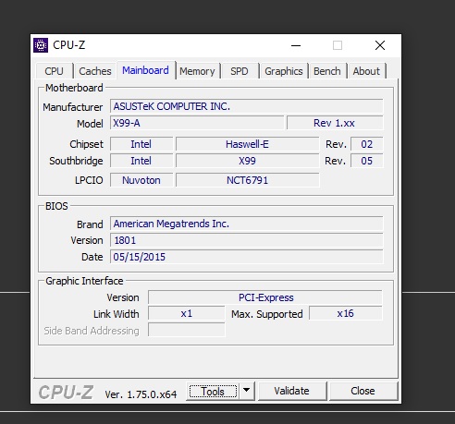View the Graphics tab

[284, 71]
